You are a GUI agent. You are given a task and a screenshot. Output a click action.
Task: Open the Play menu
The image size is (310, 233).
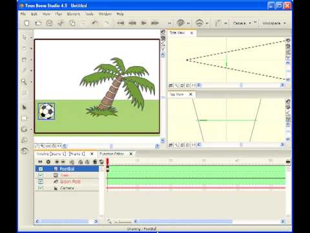58,14
